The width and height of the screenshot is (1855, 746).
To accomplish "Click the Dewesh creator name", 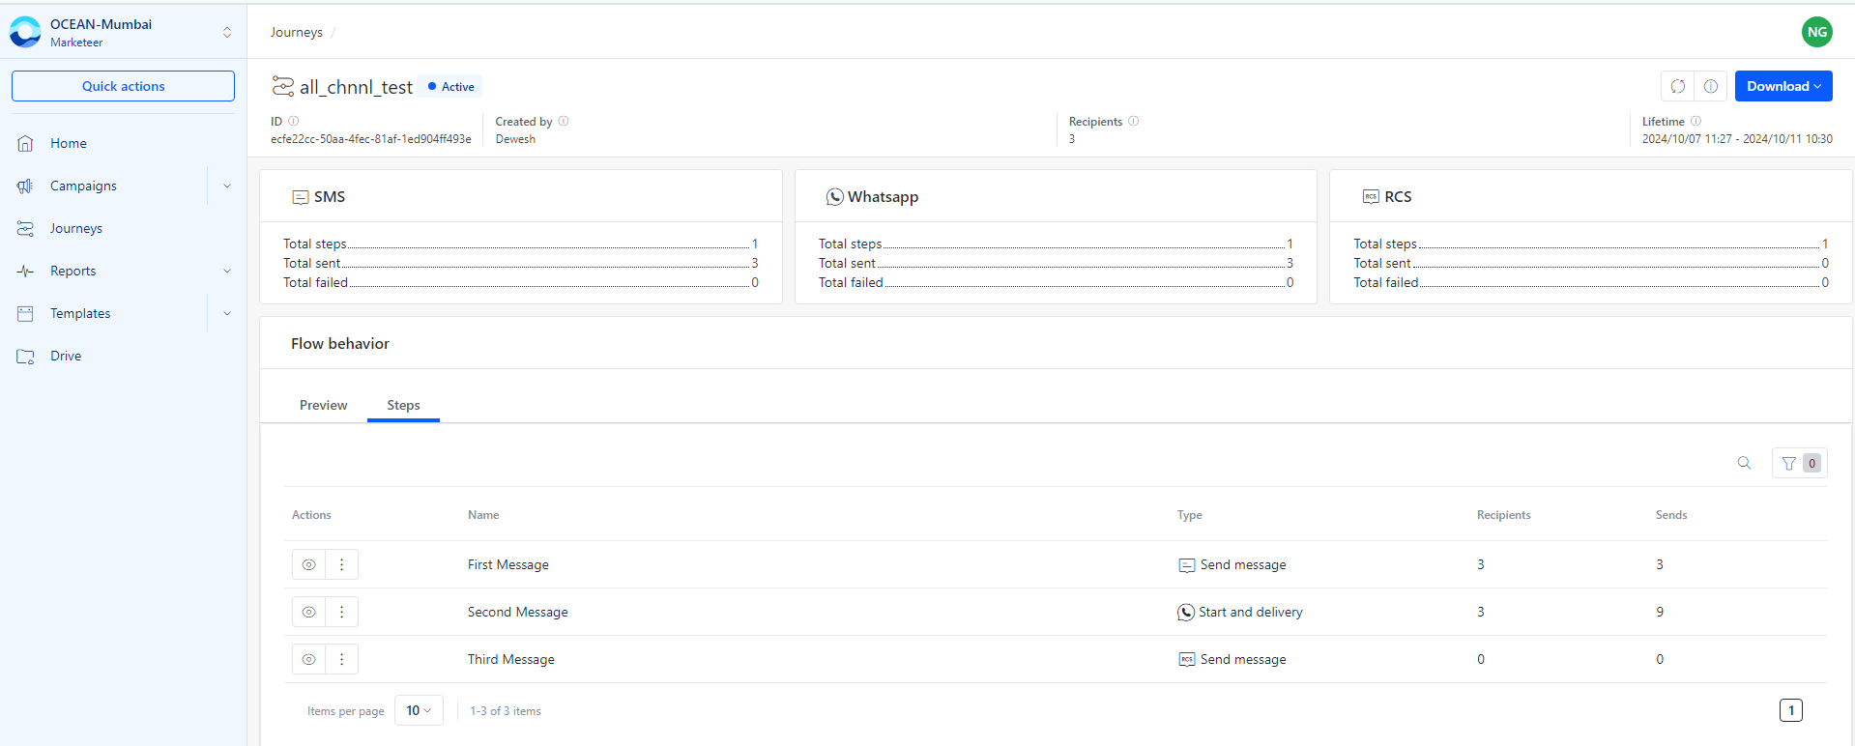I will [515, 139].
